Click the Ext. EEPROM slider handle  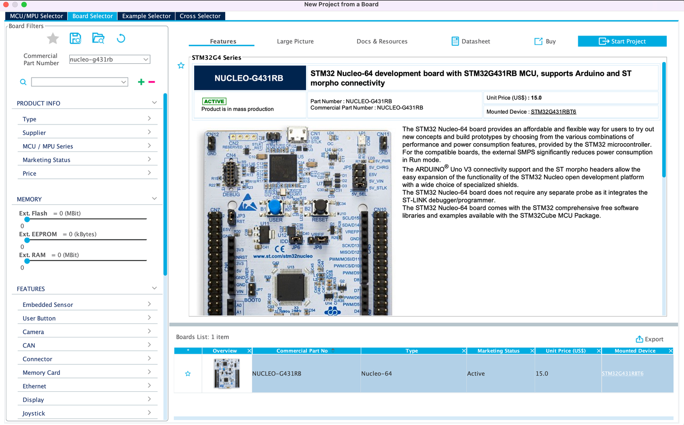(x=27, y=240)
